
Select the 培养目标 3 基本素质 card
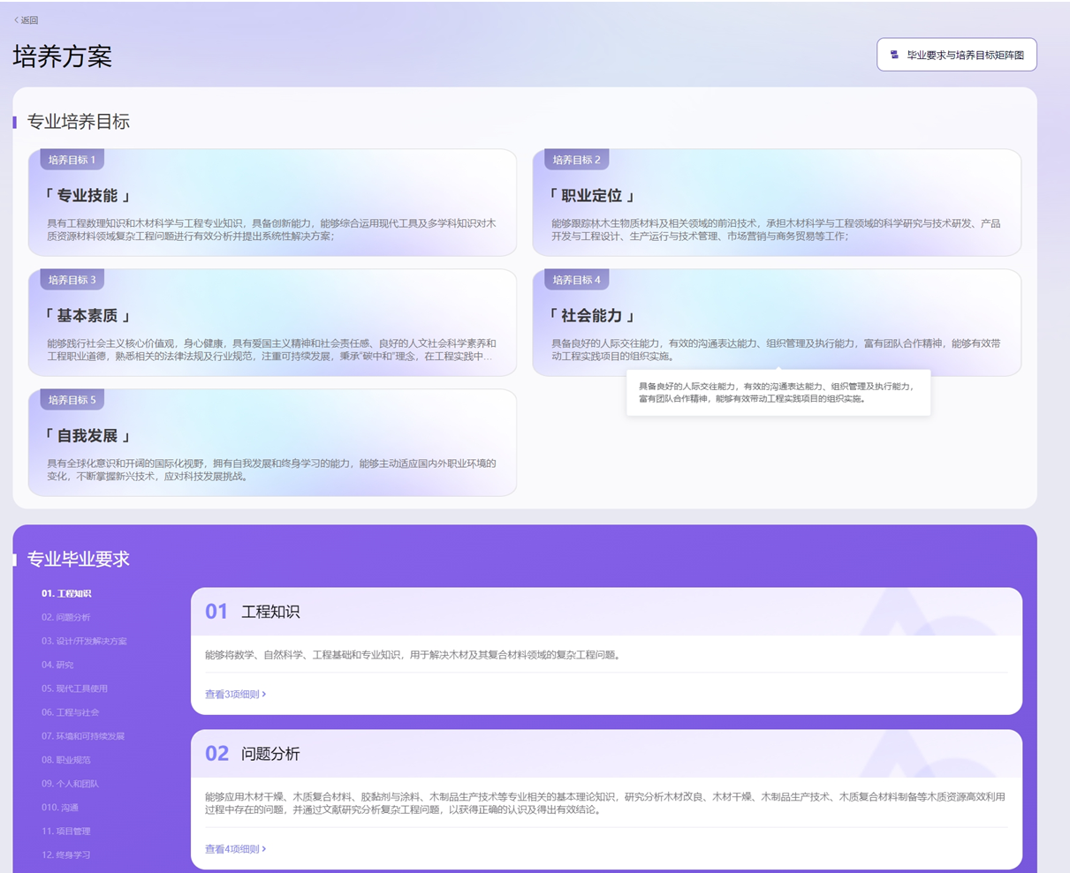272,323
